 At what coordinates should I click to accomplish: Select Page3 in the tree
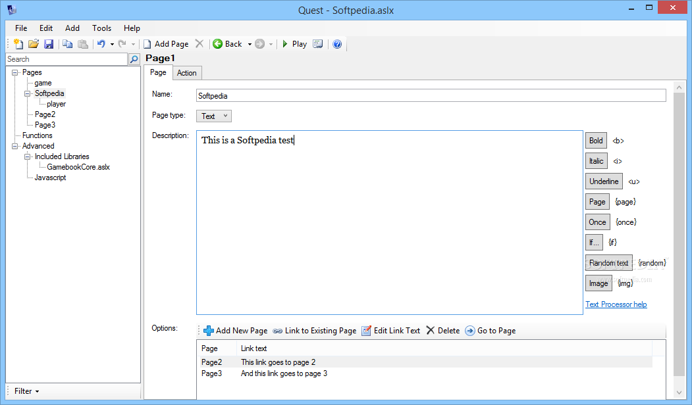tap(45, 125)
